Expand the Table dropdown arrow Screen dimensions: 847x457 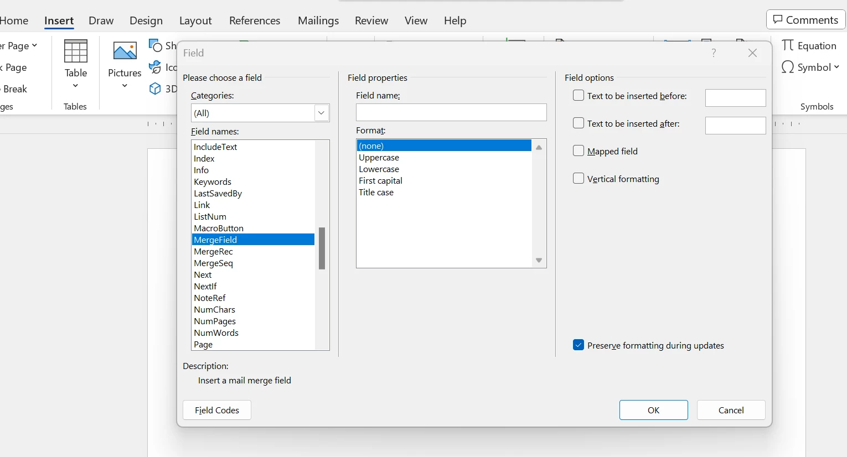[x=76, y=86]
